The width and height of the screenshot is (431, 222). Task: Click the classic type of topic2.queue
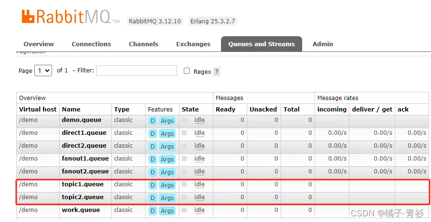123,197
